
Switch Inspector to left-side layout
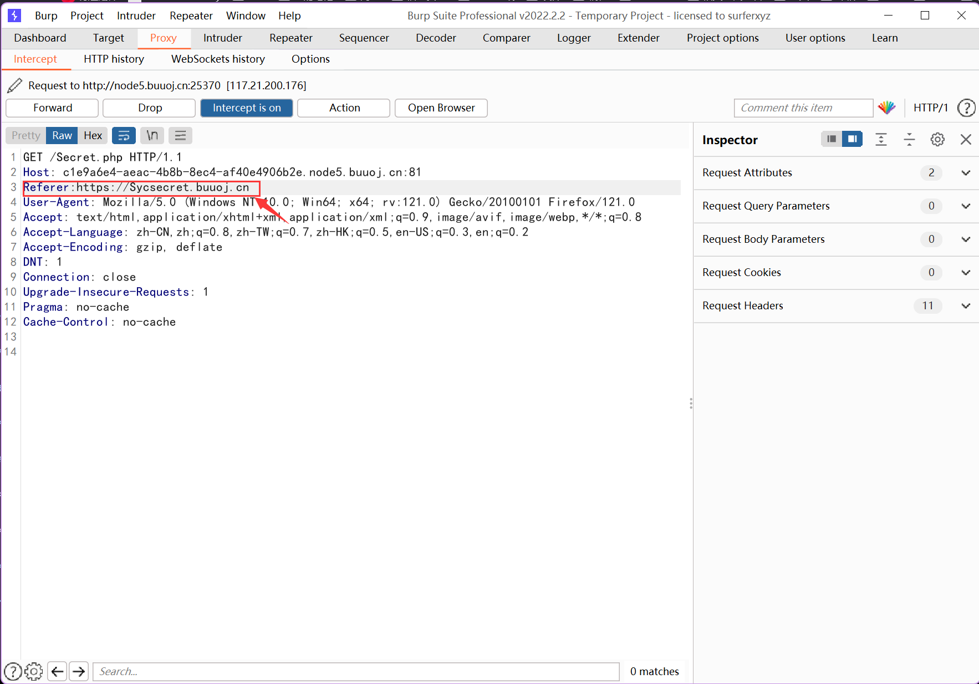click(x=831, y=139)
